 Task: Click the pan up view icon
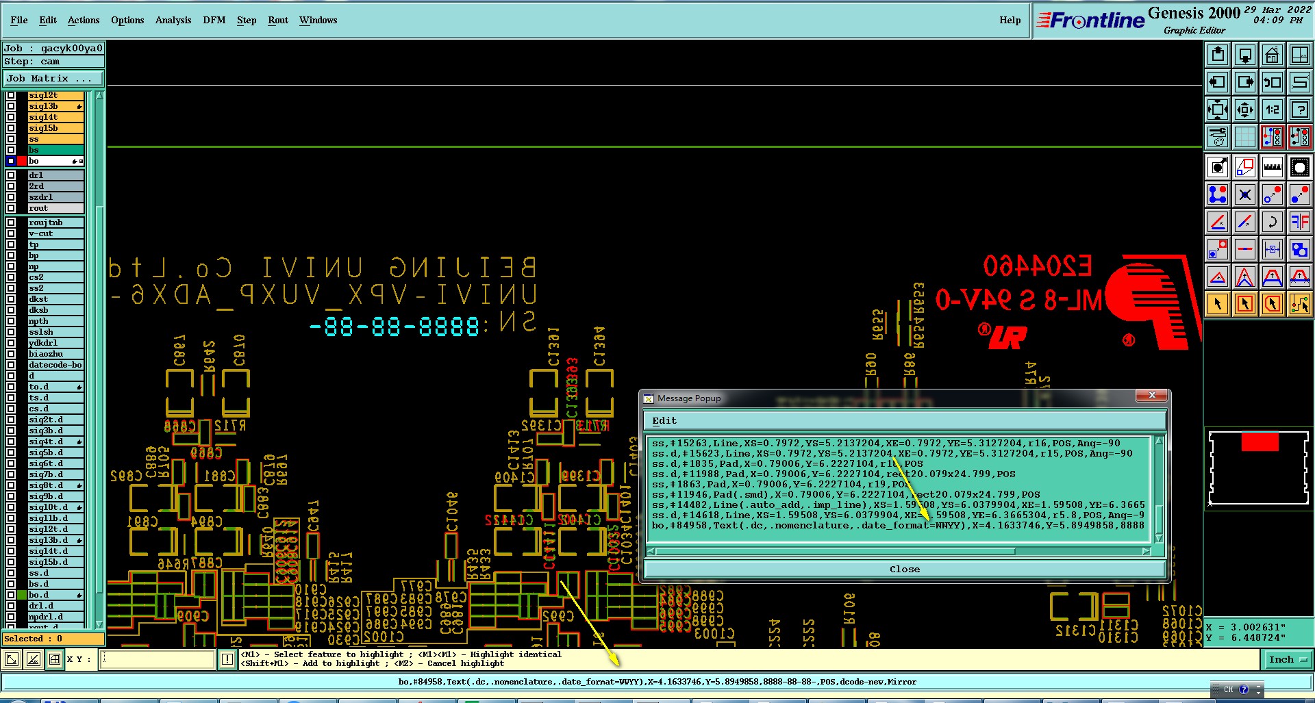[x=1217, y=55]
